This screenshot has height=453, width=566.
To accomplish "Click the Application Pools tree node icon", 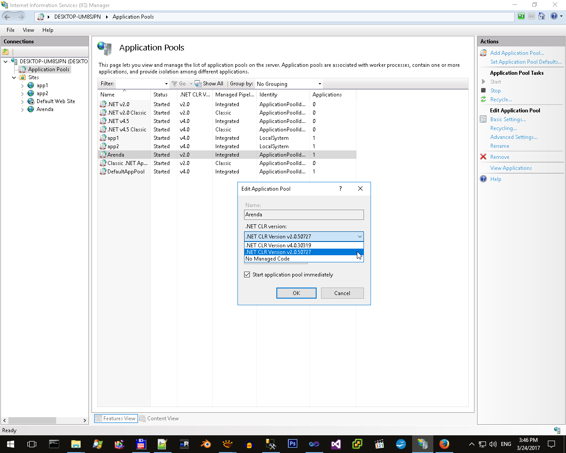I will click(23, 69).
